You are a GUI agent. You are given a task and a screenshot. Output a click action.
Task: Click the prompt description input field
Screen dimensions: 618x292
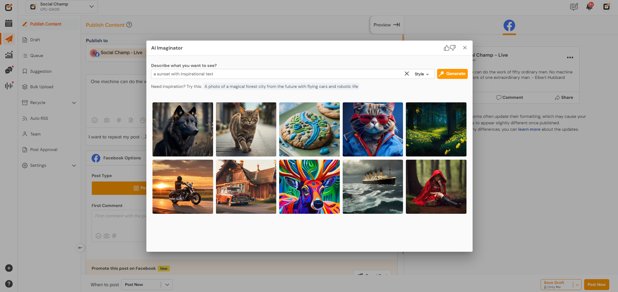[x=277, y=74]
